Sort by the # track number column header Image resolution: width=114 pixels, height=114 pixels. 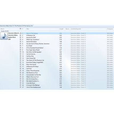tap(23, 29)
